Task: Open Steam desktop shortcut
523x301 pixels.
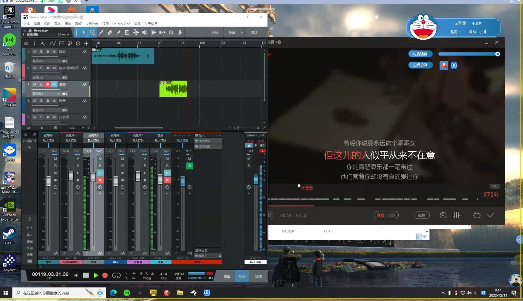Action: [x=9, y=236]
